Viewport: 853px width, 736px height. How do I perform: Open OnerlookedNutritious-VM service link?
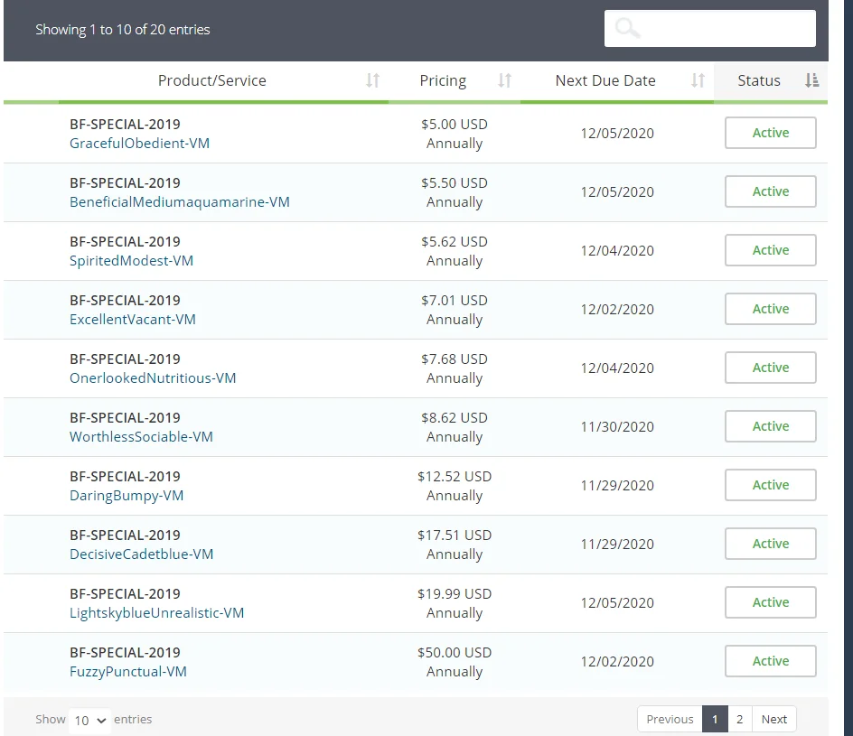pos(153,378)
